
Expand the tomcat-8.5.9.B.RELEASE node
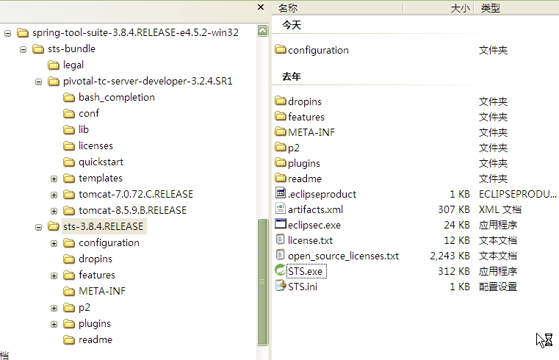coord(54,211)
